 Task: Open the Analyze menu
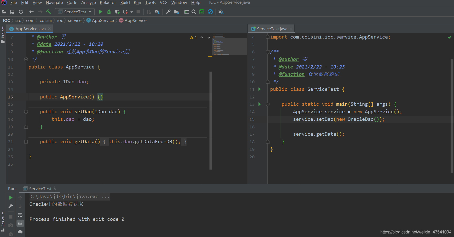click(88, 3)
